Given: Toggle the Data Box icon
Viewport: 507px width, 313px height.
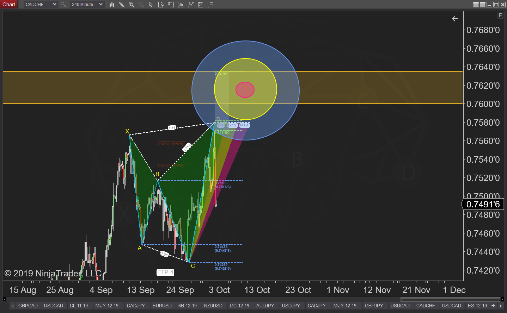Looking at the screenshot, I should (161, 5).
